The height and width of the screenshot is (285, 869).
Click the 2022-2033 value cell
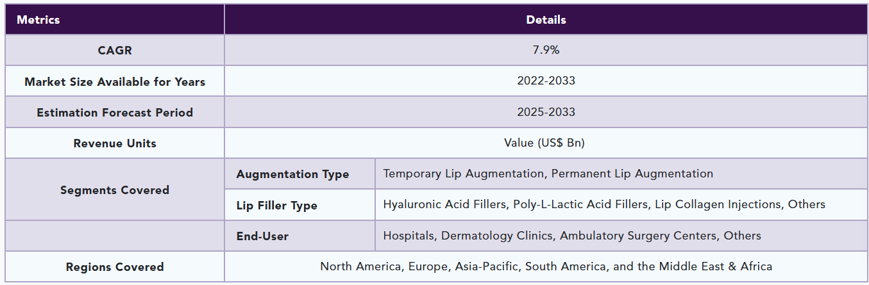[546, 81]
